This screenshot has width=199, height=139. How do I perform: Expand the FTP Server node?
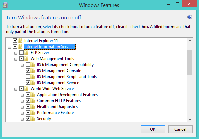(16, 53)
